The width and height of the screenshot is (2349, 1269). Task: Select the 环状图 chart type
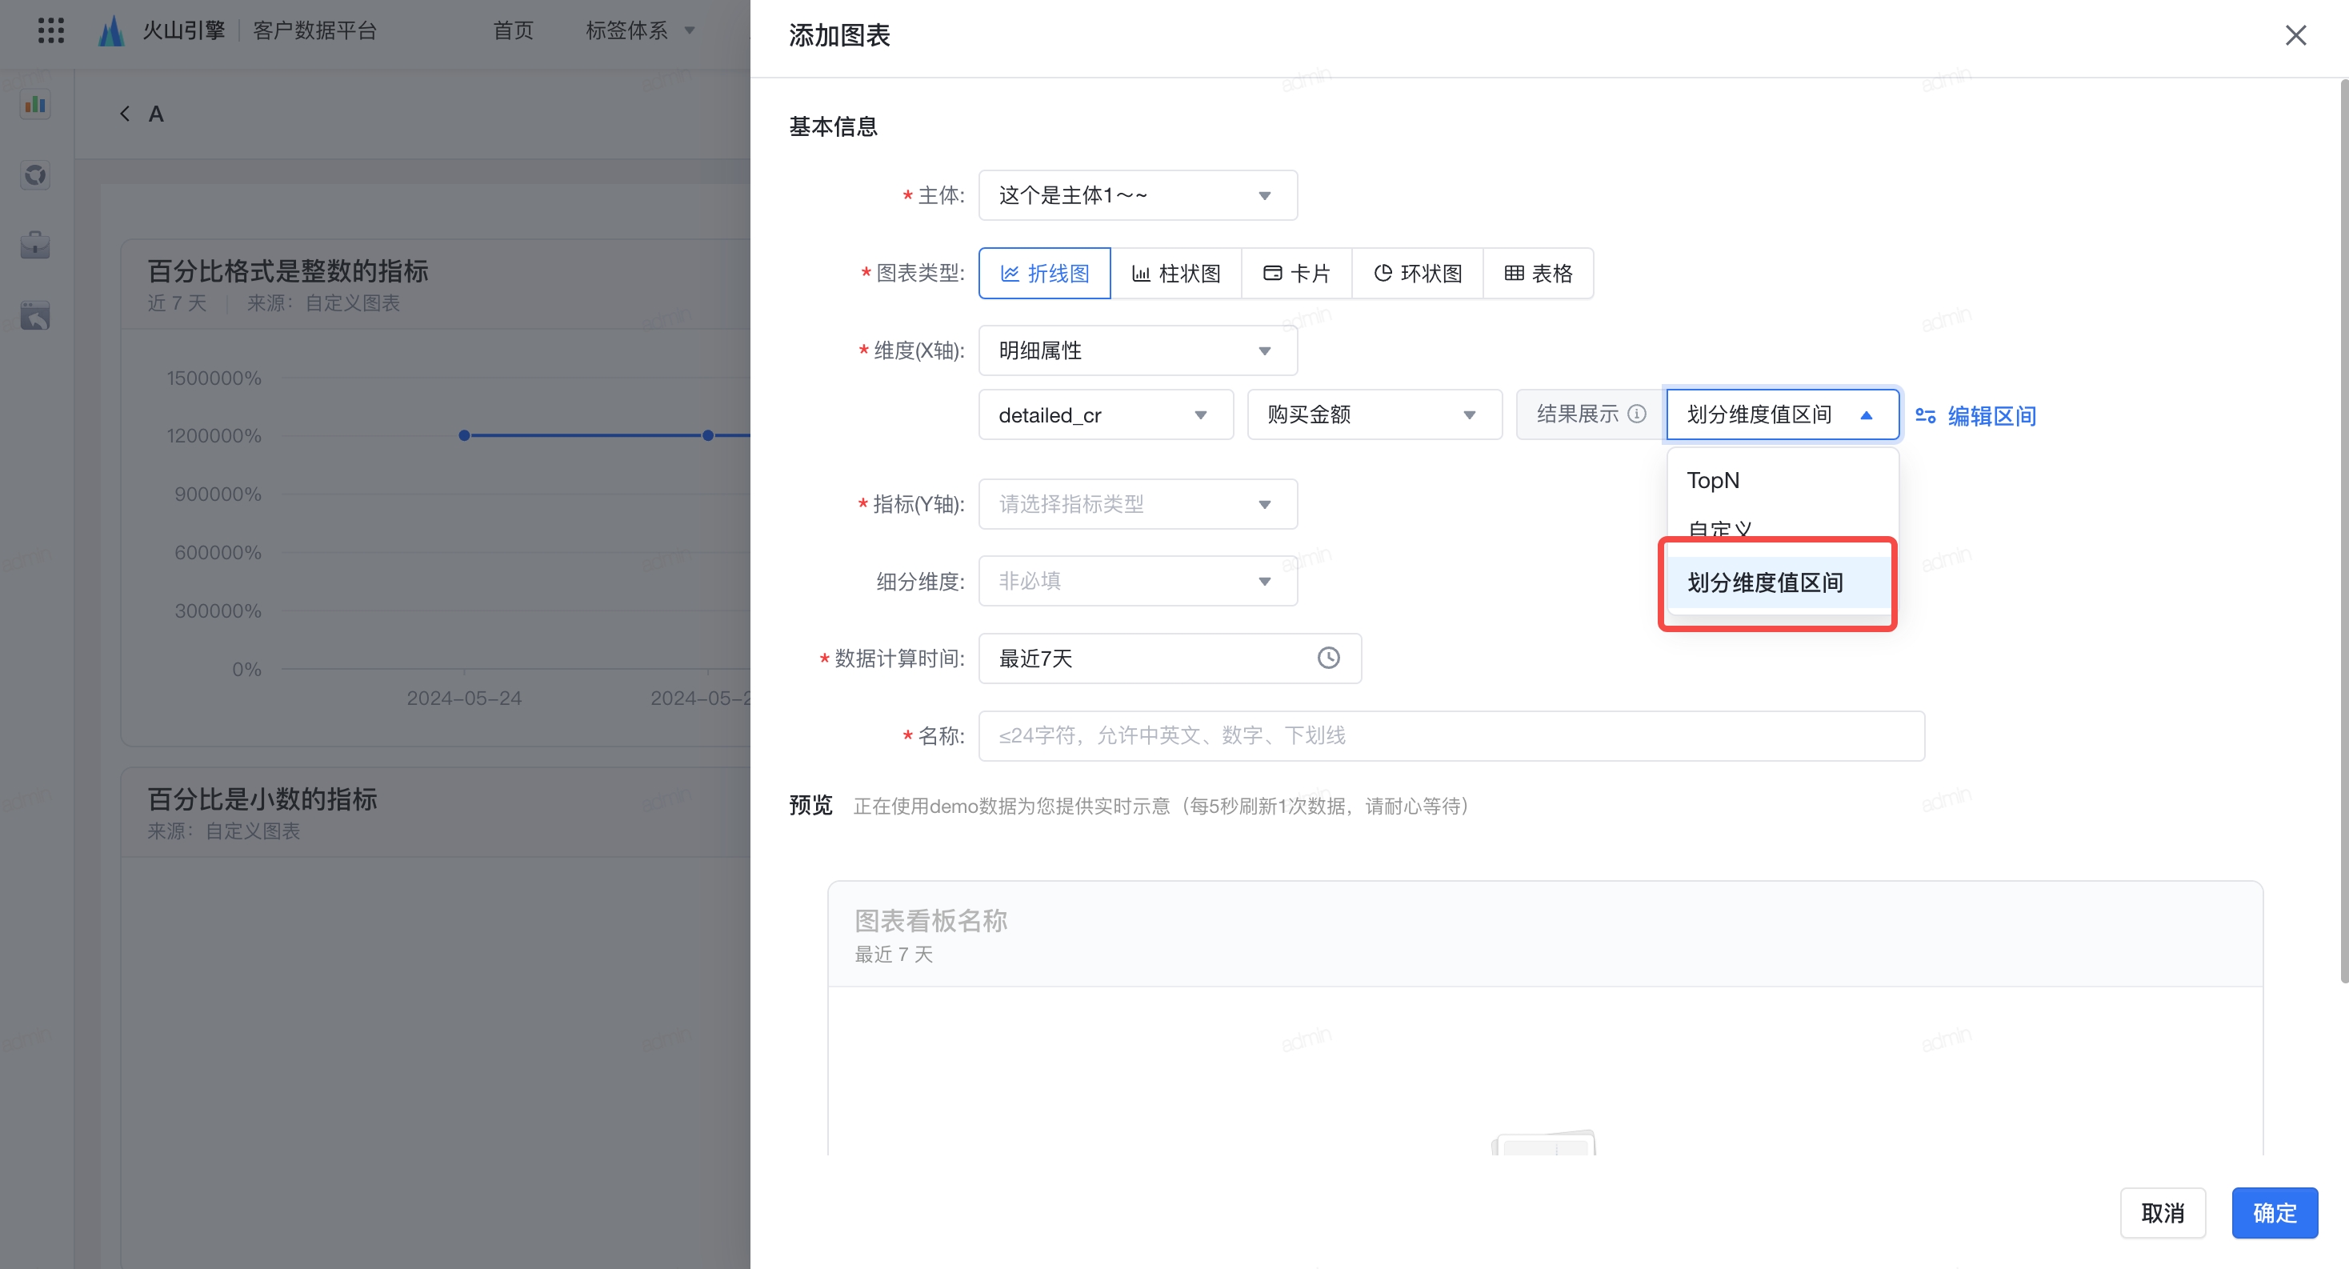[1418, 273]
